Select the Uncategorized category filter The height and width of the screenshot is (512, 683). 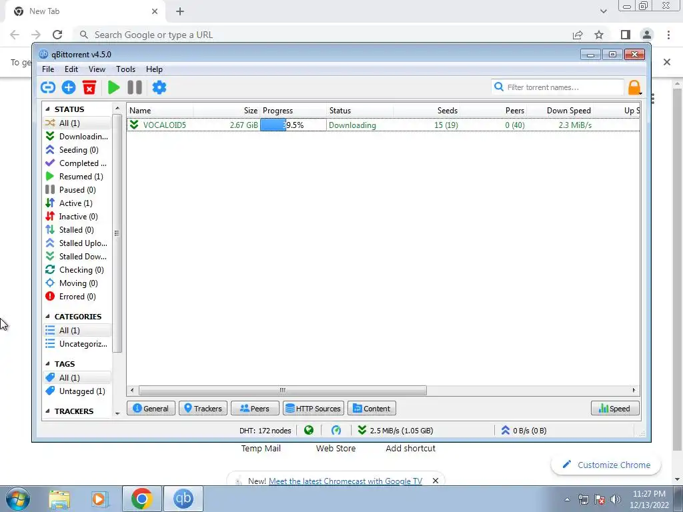pos(77,344)
